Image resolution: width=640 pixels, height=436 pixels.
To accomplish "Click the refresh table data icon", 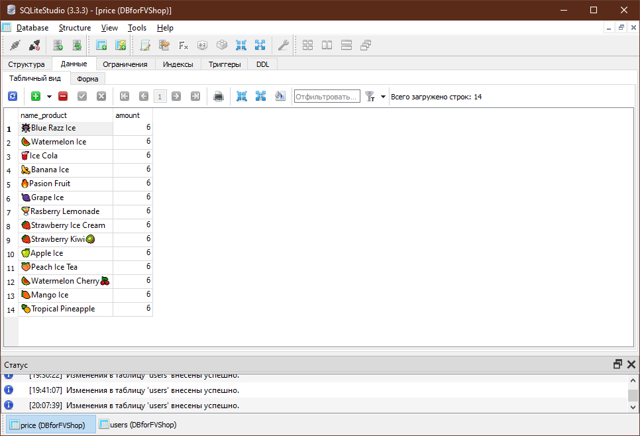I will [13, 96].
